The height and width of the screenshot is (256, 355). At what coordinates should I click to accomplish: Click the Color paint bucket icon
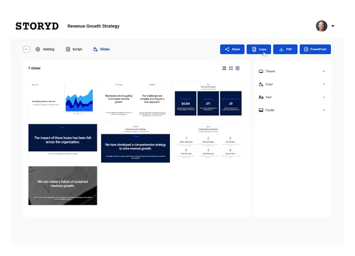261,84
